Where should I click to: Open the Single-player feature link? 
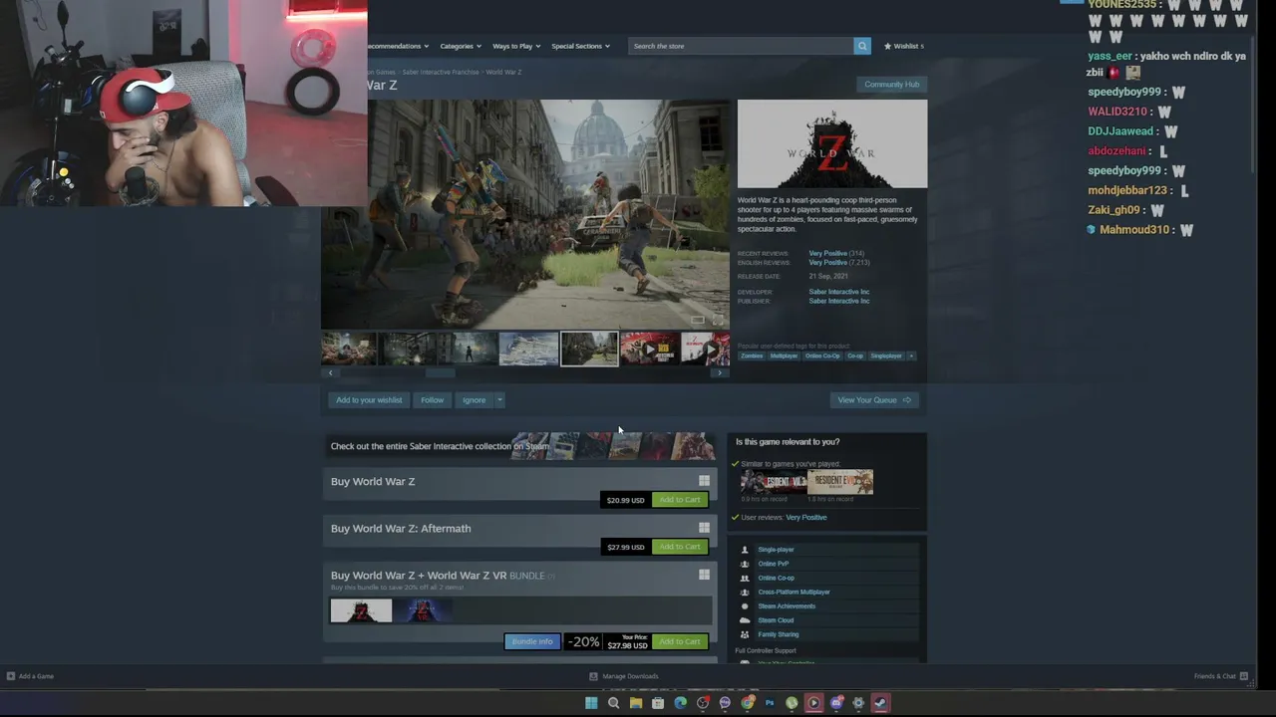[776, 550]
